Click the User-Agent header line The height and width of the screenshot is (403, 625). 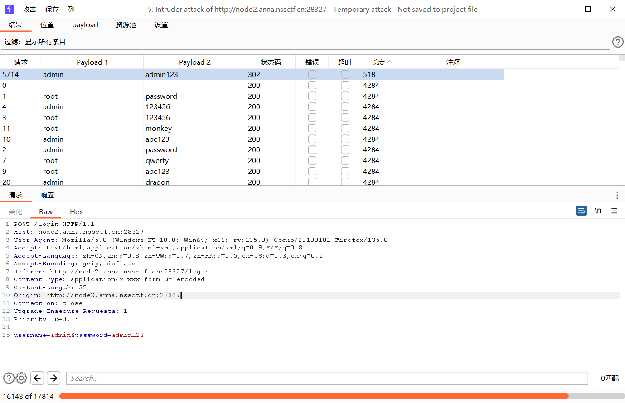pos(200,240)
